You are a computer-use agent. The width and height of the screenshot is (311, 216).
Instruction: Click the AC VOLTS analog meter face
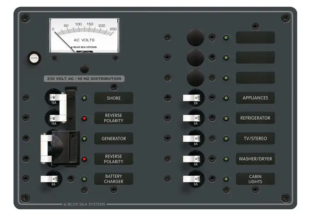[84, 36]
